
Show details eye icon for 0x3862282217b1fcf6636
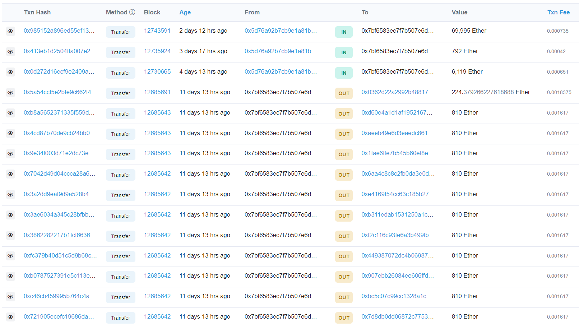click(x=10, y=235)
